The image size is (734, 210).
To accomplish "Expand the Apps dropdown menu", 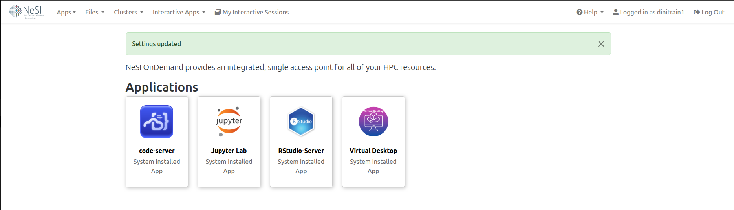I will (x=66, y=12).
